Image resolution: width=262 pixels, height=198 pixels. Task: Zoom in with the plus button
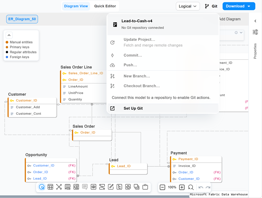pos(182,187)
